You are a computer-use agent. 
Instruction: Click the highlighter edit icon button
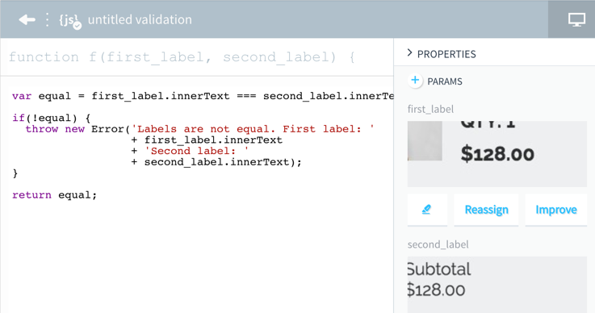pos(427,210)
